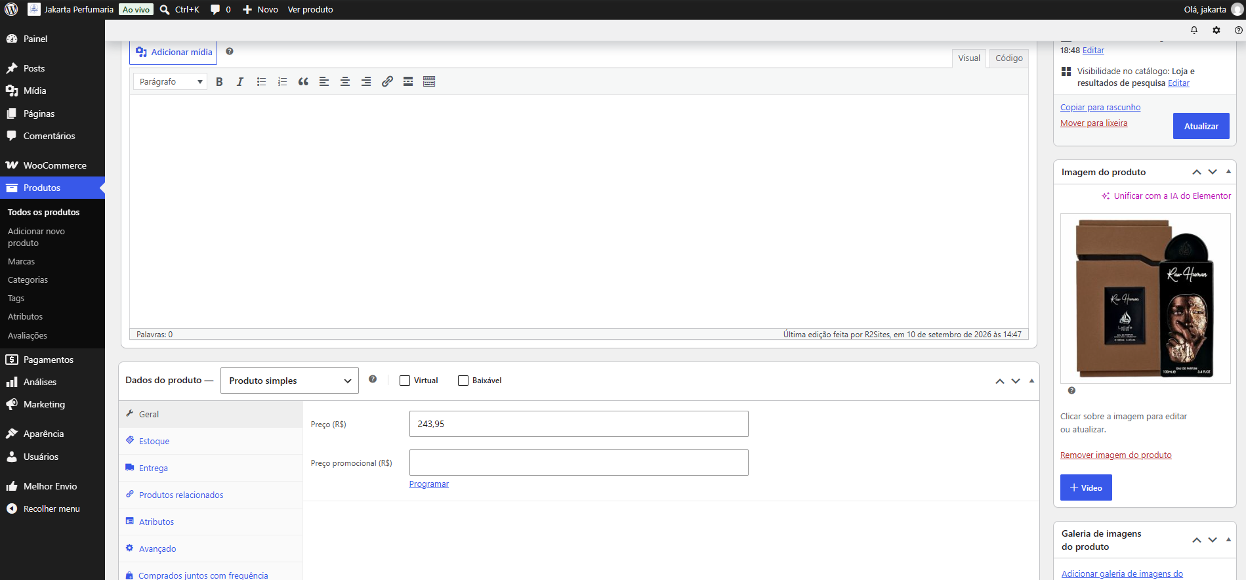Click the Preço (R$) input field

(579, 424)
